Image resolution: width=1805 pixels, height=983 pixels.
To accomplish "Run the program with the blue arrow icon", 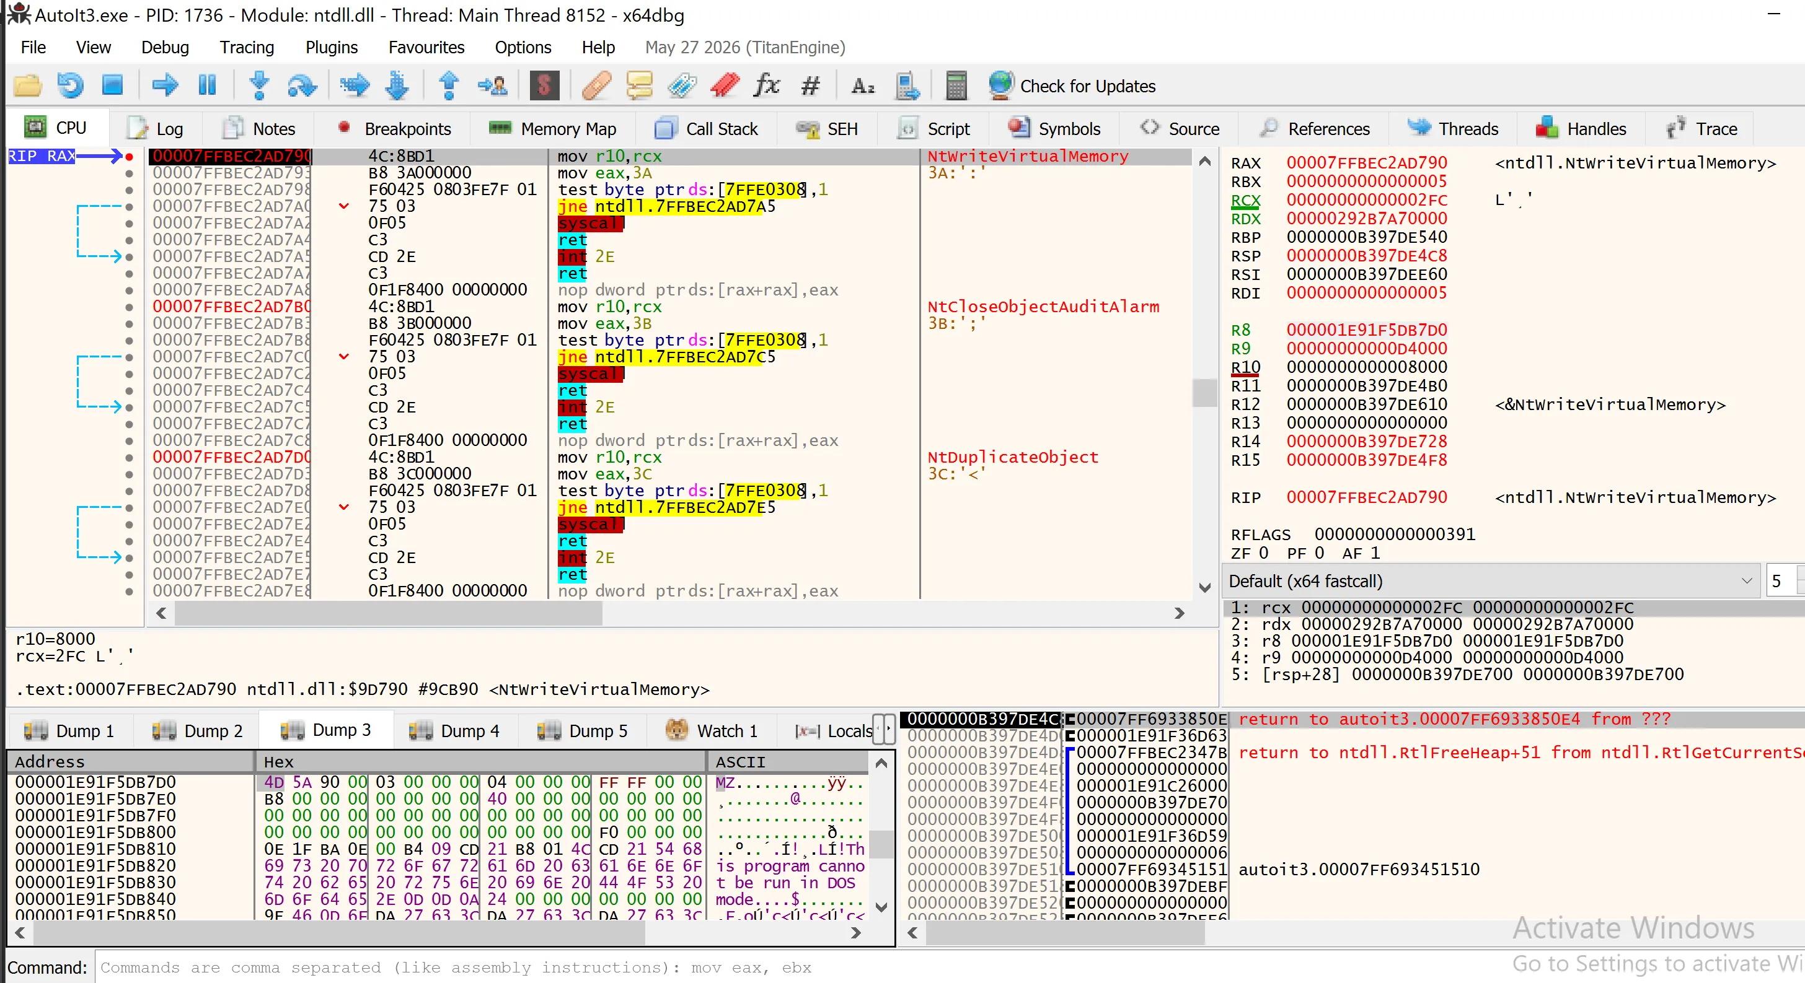I will pyautogui.click(x=165, y=85).
